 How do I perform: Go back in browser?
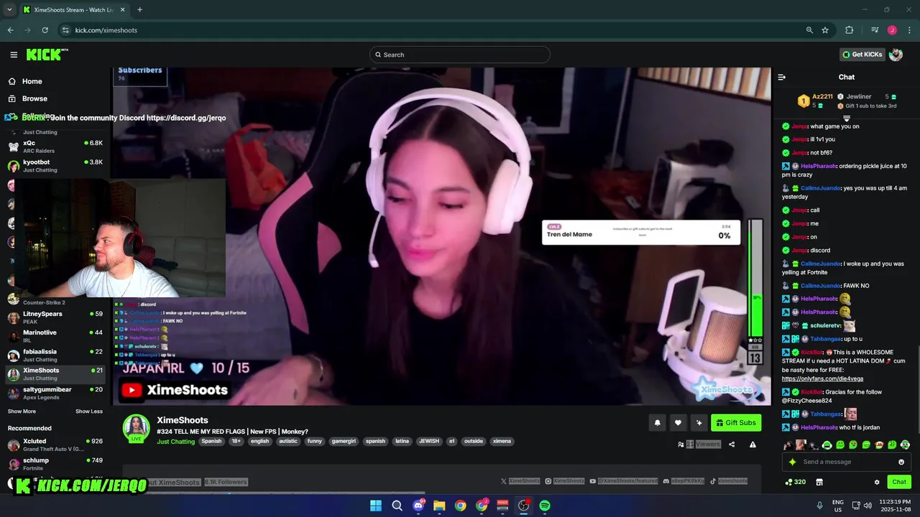click(10, 30)
